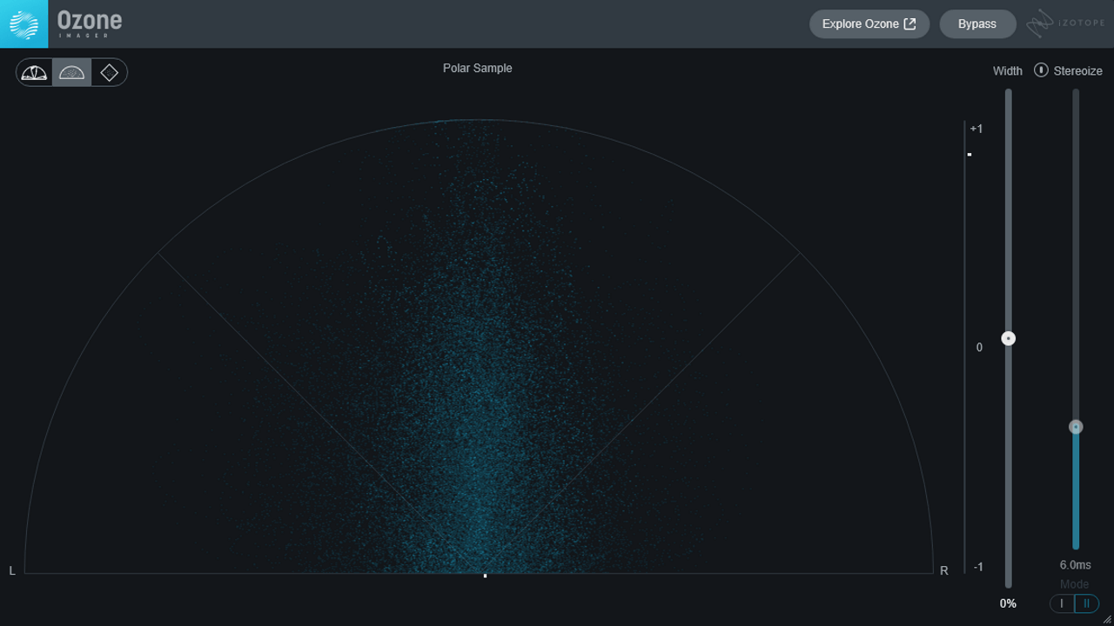Click the Polar Sample title text
This screenshot has height=626, width=1114.
click(478, 68)
